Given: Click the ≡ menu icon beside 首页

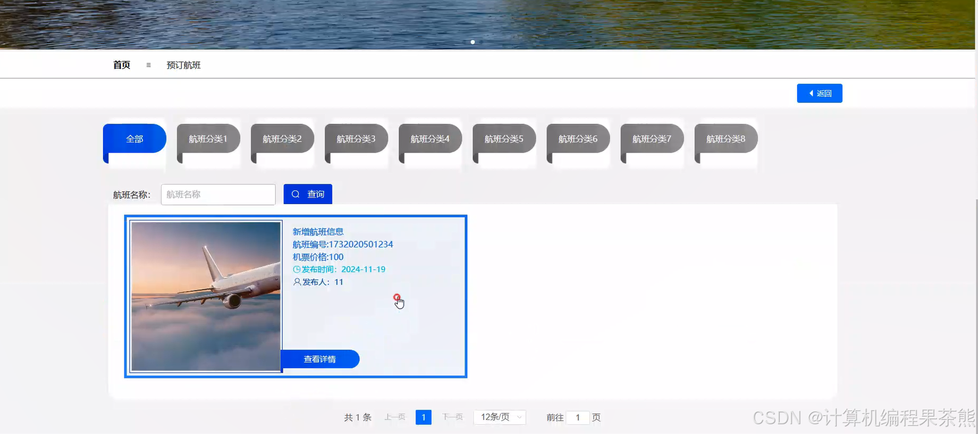Looking at the screenshot, I should click(148, 65).
